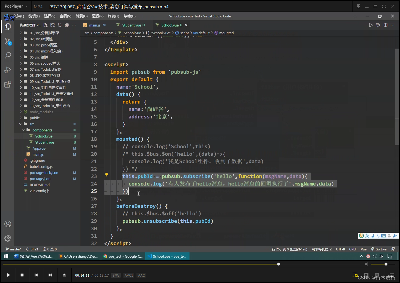Image resolution: width=400 pixels, height=283 pixels.
Task: Open changes compare icon in editor toolbar
Action: 378,25
